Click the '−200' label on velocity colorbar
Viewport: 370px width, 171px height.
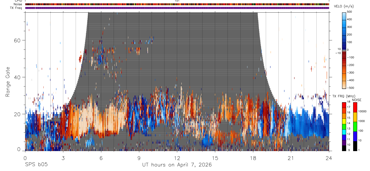pyautogui.click(x=350, y=65)
